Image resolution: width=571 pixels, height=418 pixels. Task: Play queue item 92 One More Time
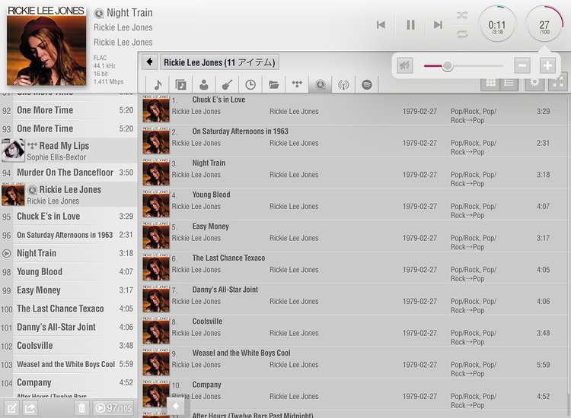click(x=68, y=110)
